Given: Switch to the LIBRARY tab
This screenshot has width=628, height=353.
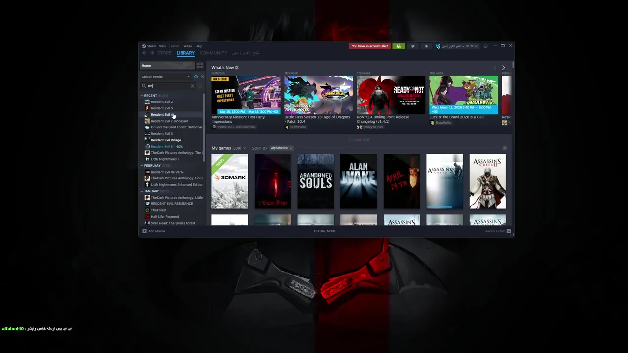Looking at the screenshot, I should click(x=185, y=53).
